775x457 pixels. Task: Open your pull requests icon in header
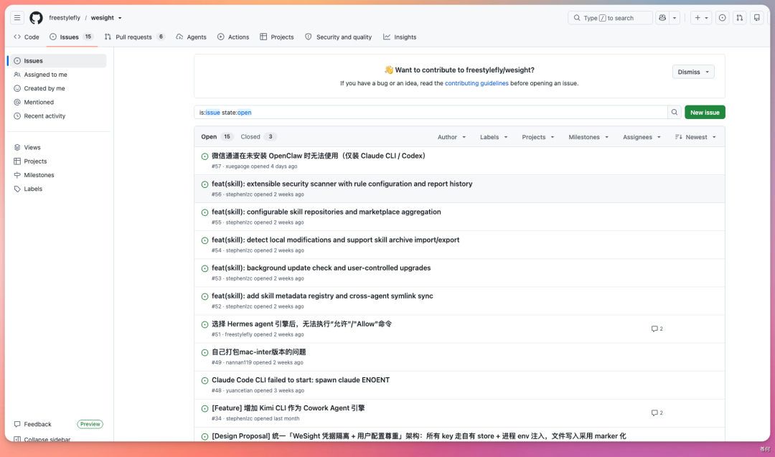[739, 18]
